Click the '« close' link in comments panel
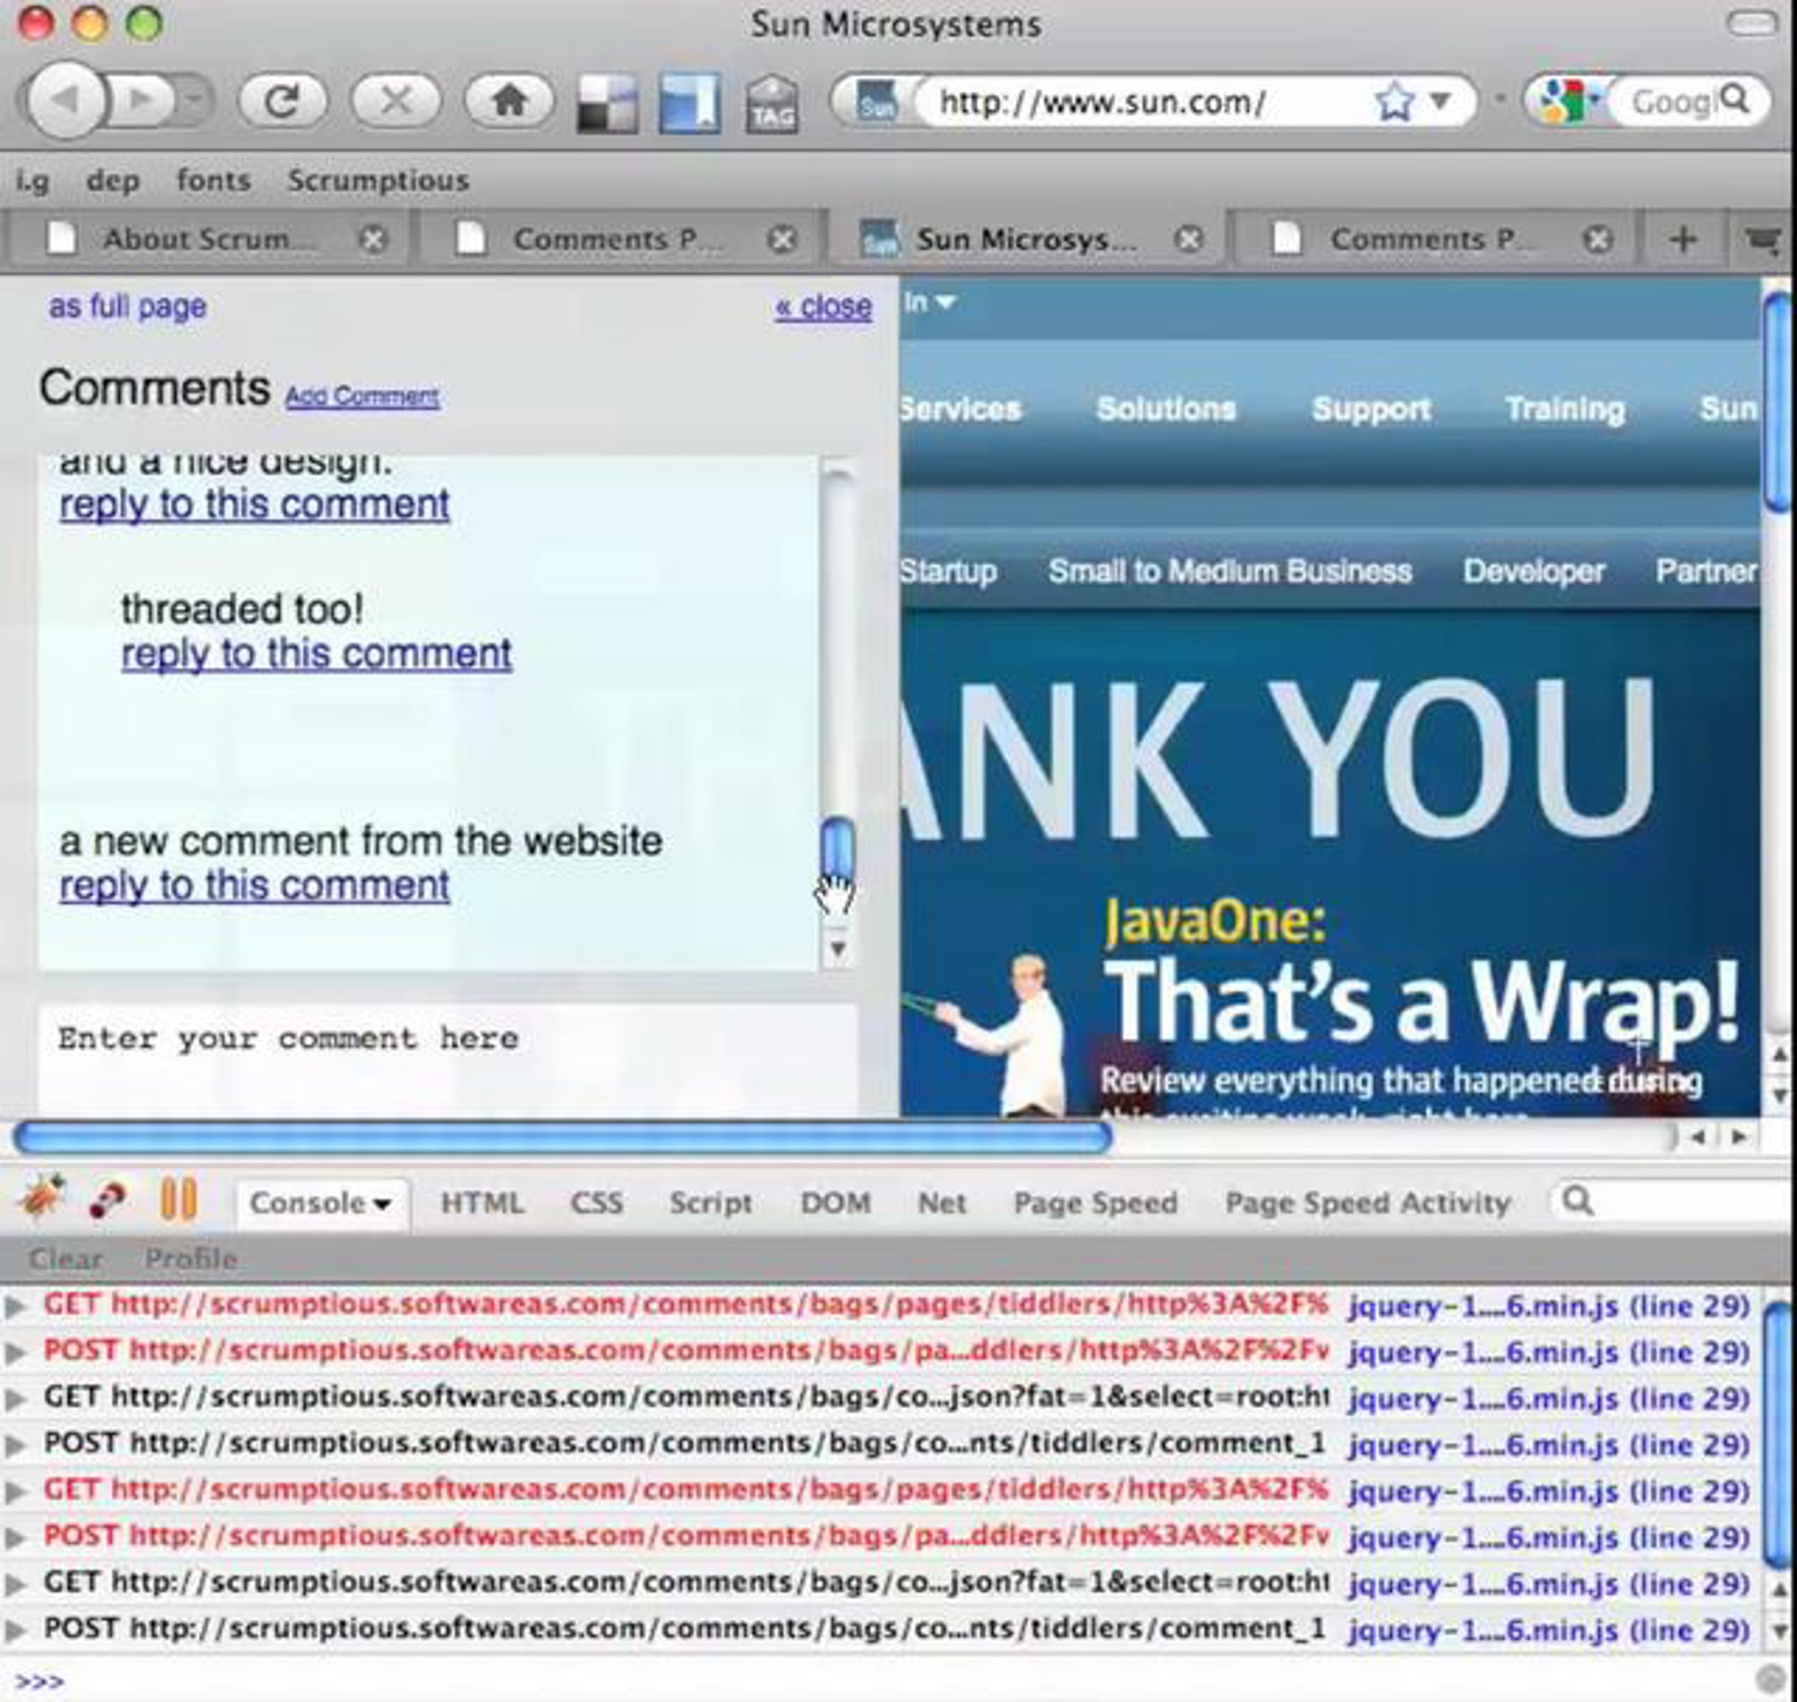The image size is (1797, 1702). (x=823, y=307)
